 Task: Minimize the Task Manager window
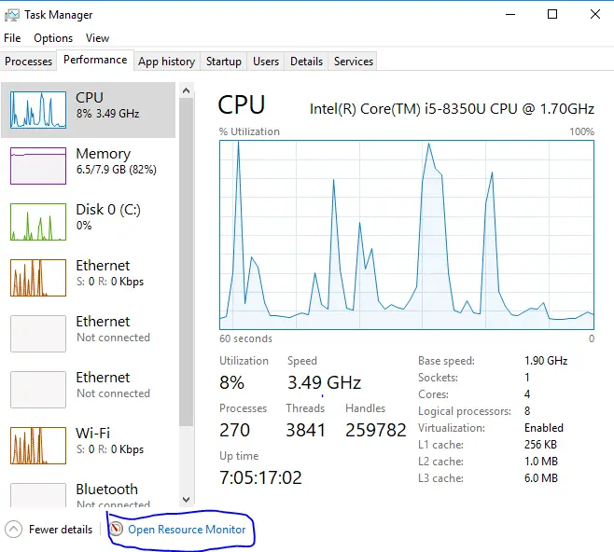pos(510,15)
